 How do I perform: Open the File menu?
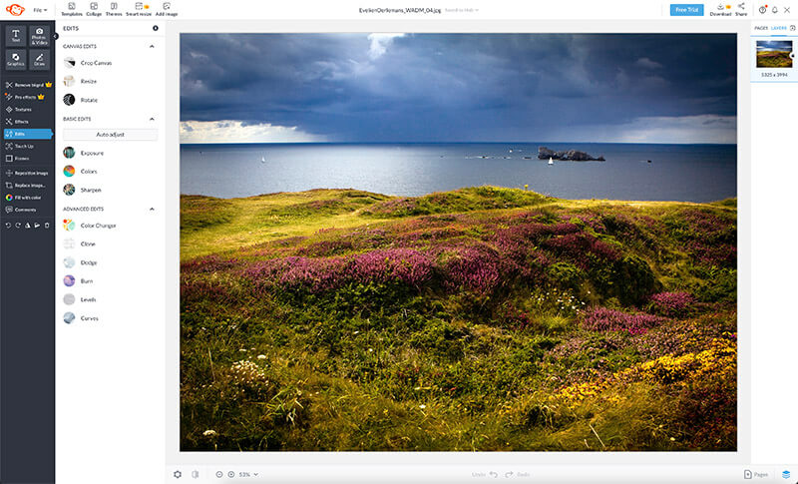[x=40, y=10]
